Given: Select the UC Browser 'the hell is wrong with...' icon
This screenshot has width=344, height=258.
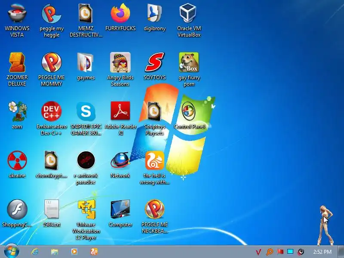Looking at the screenshot, I should pos(154,160).
